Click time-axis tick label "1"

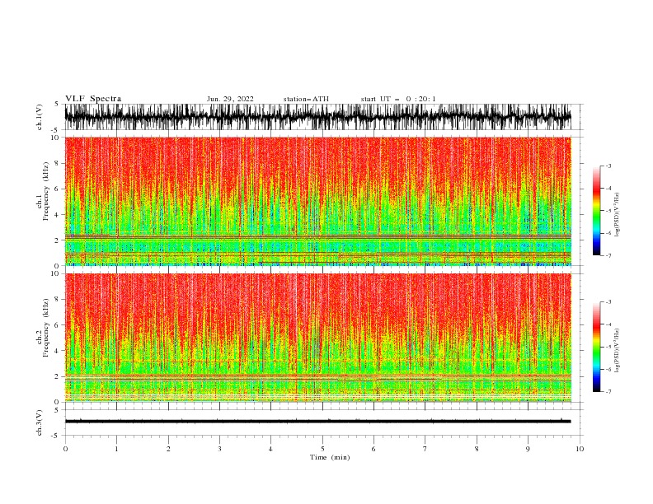point(116,449)
